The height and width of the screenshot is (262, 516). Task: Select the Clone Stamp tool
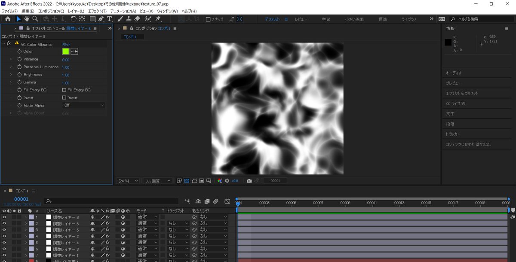coord(129,19)
